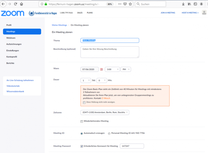Viewport: 208px width, 153px height.
Task: Open the browser library icon
Action: click(189, 4)
